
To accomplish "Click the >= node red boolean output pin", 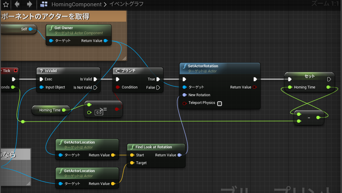I will tap(117, 109).
